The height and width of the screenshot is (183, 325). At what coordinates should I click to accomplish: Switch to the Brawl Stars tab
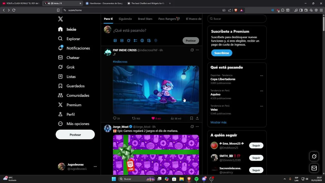[x=145, y=19]
